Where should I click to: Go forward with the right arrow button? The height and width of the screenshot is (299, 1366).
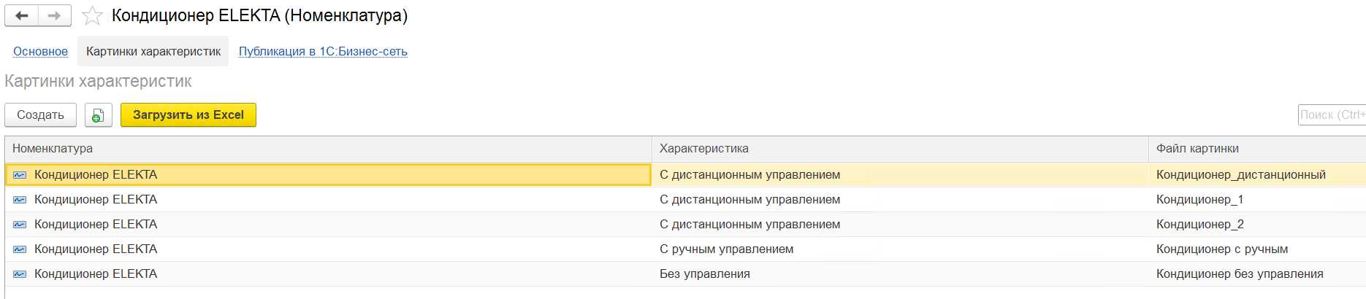[x=55, y=15]
